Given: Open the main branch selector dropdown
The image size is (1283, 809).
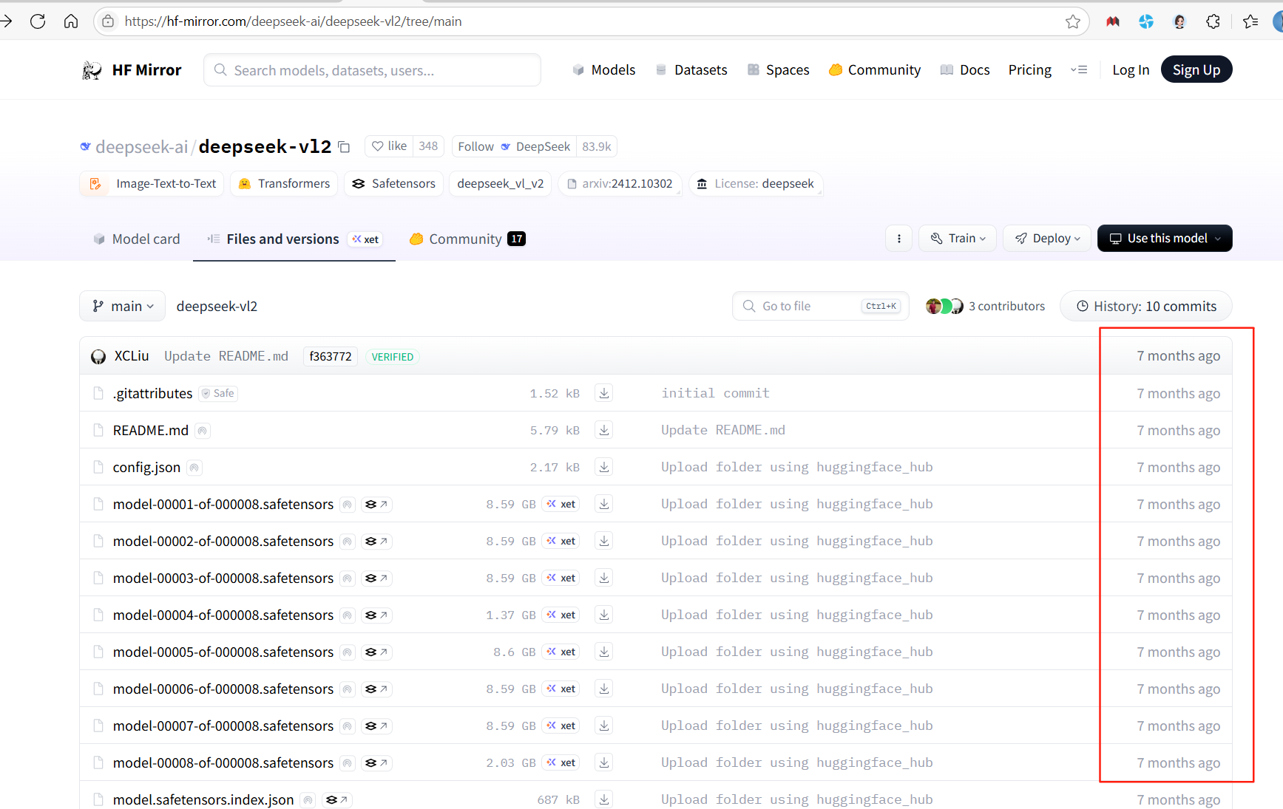Looking at the screenshot, I should pos(122,306).
